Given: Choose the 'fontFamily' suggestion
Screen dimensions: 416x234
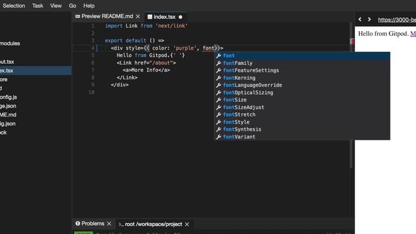Looking at the screenshot, I should pyautogui.click(x=302, y=63).
